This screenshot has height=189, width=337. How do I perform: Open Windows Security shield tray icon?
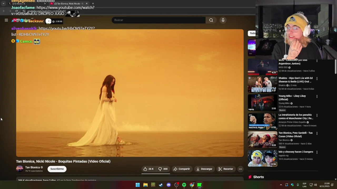click(x=292, y=185)
